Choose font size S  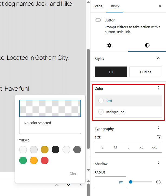[102, 147]
